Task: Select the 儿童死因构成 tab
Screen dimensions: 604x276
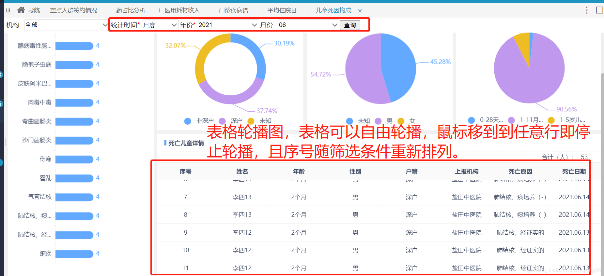Action: 333,10
